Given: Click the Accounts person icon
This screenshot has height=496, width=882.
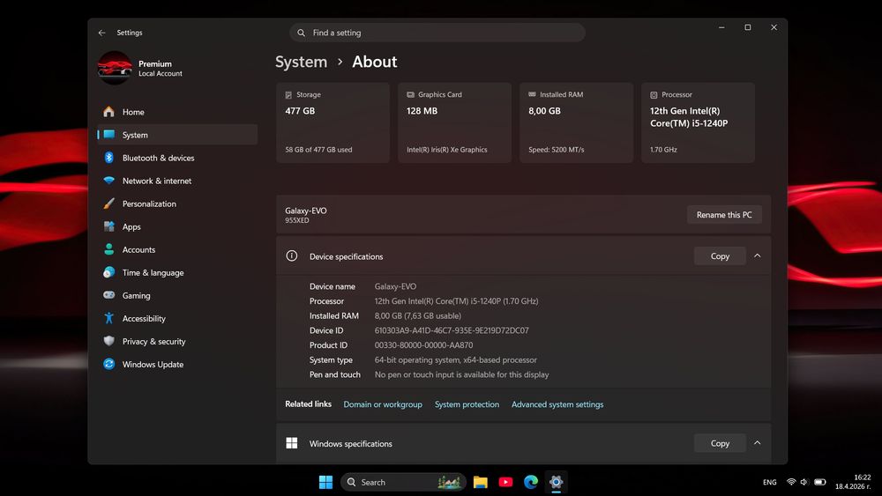Looking at the screenshot, I should point(109,249).
